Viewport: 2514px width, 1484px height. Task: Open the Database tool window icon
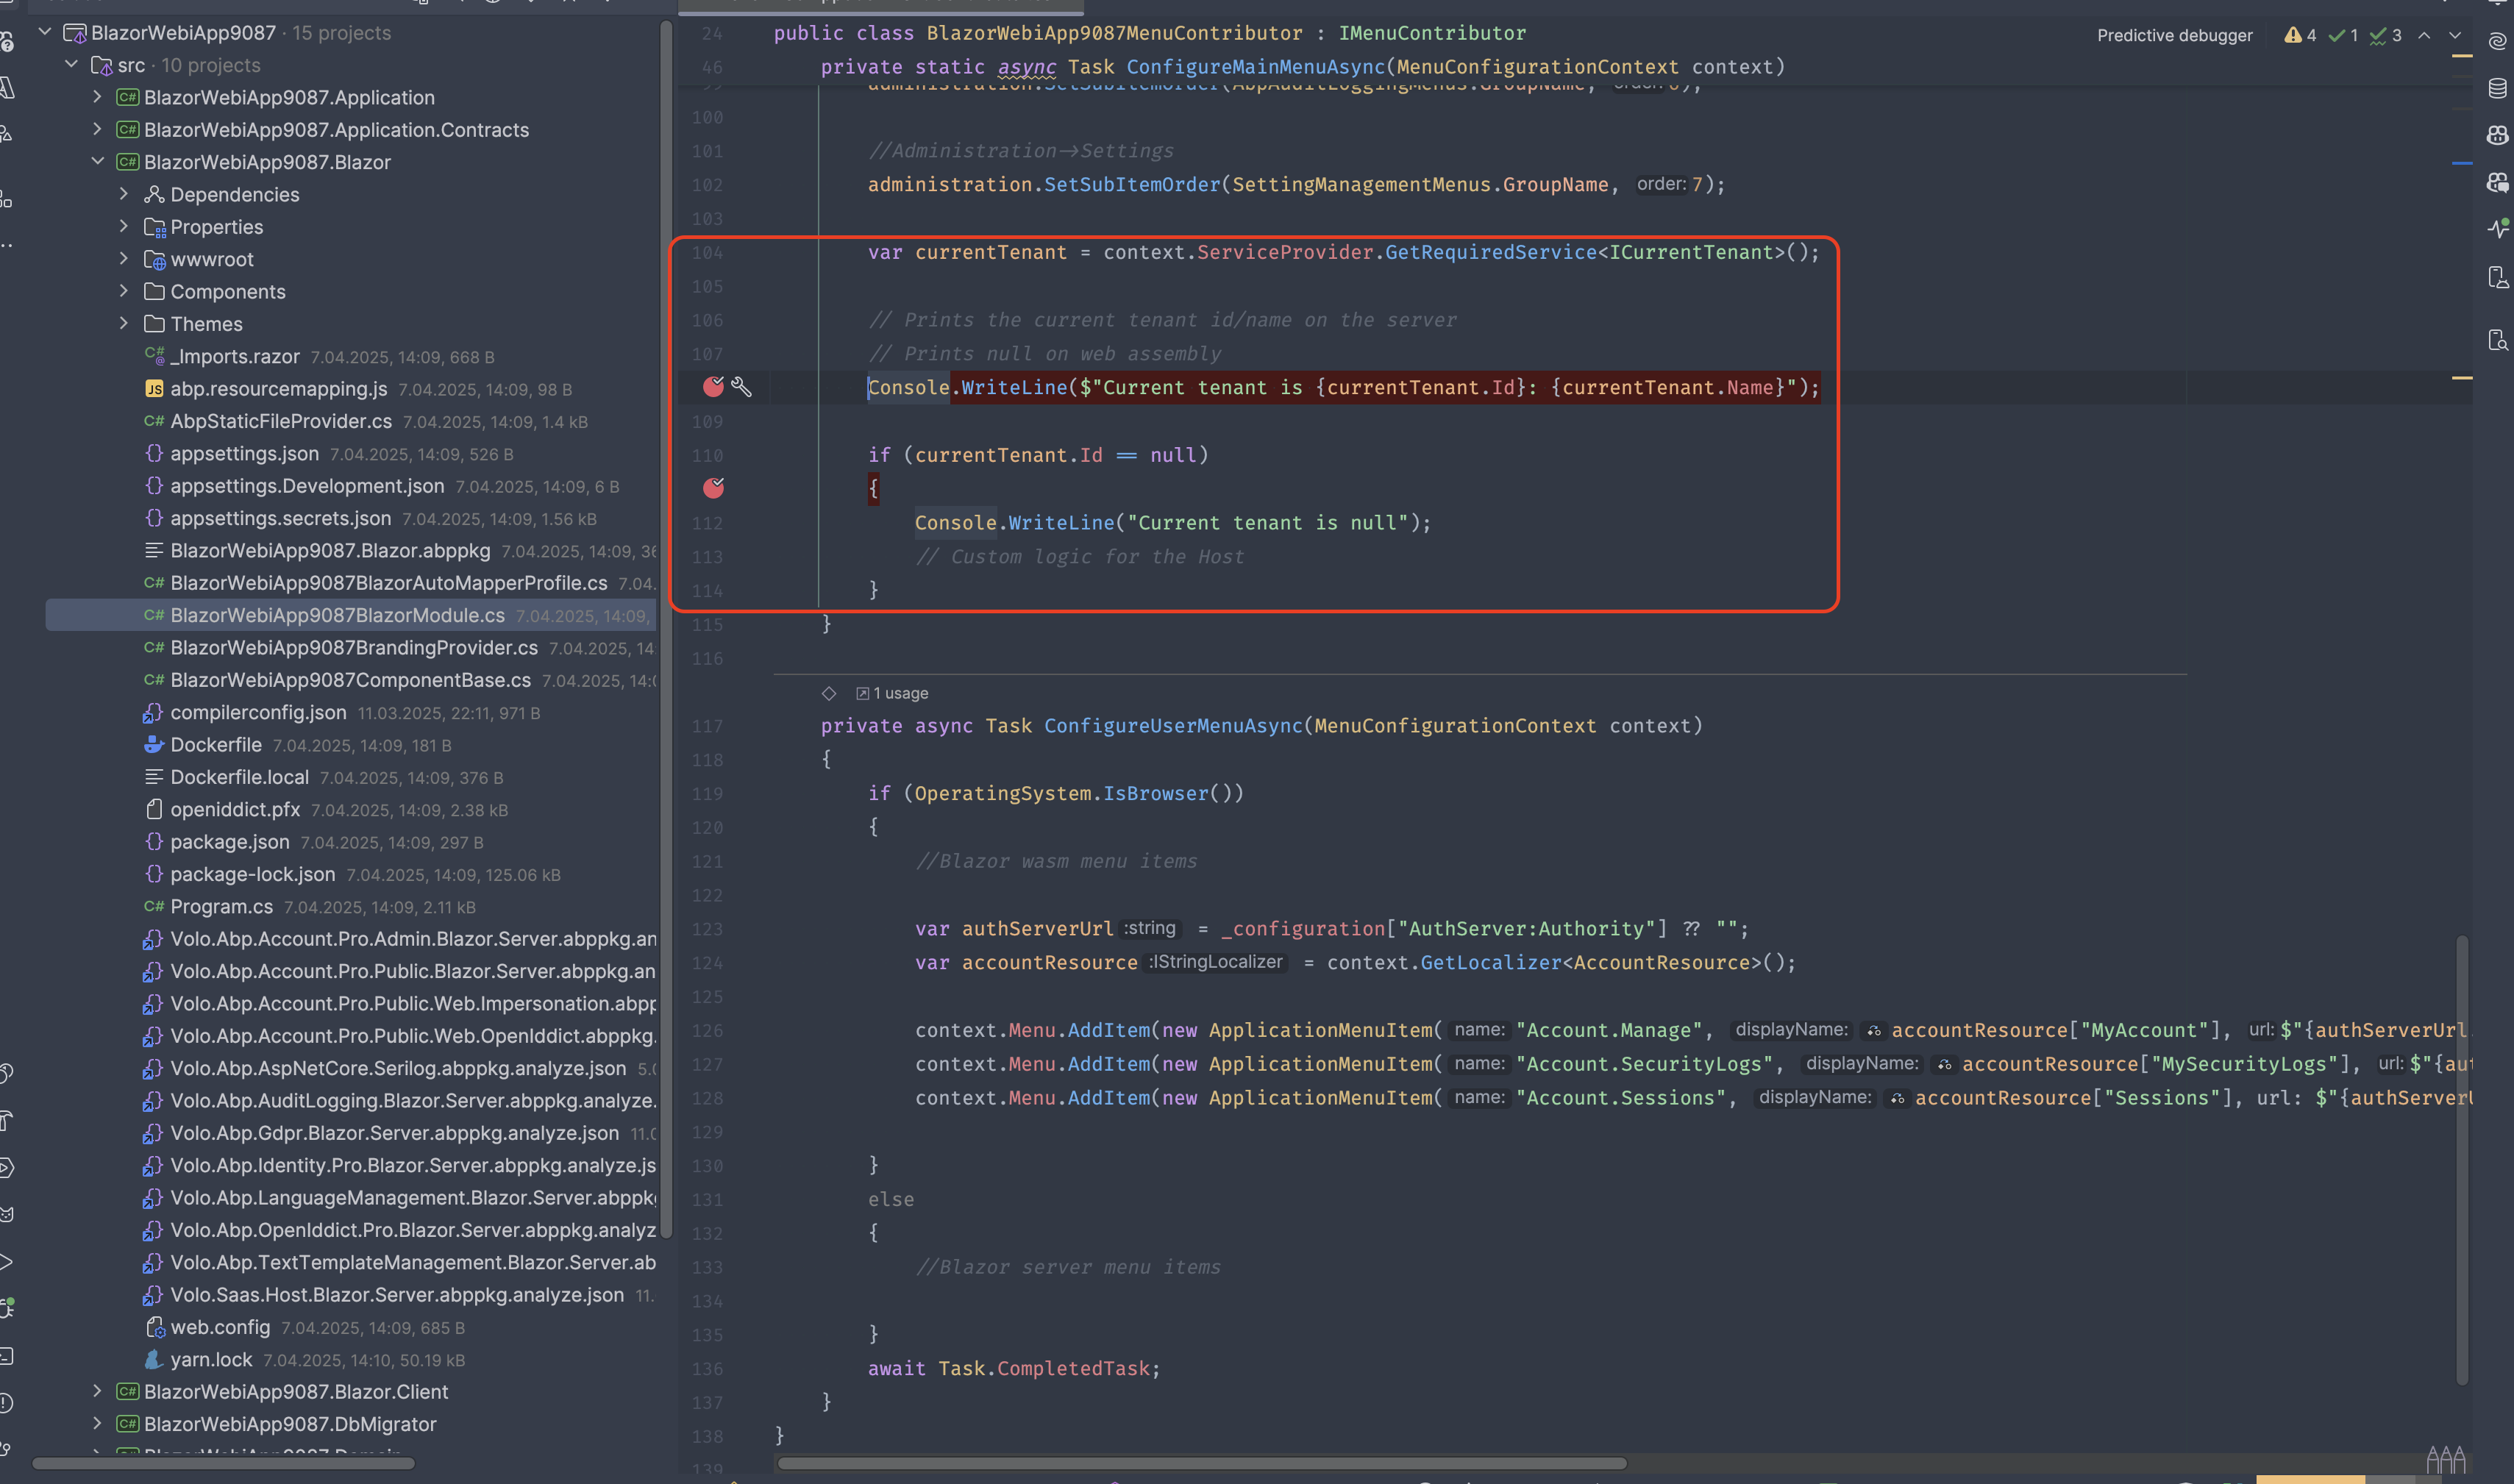coord(2497,88)
